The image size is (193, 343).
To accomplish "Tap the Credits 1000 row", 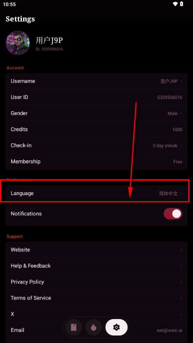I will click(96, 129).
